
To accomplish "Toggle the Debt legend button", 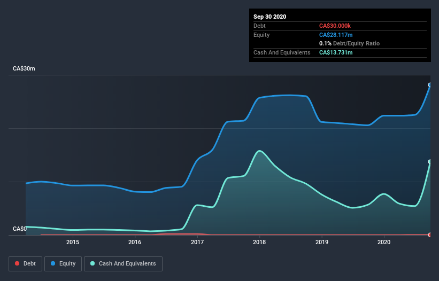I will 25,264.
